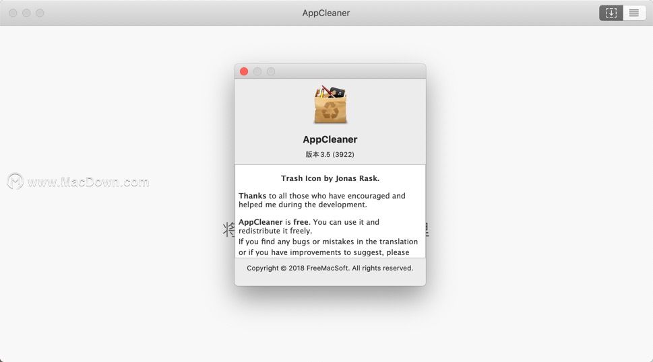This screenshot has width=653, height=362.
Task: Click 'Trash Icon by Jonas Rask.' credit
Action: coord(330,178)
